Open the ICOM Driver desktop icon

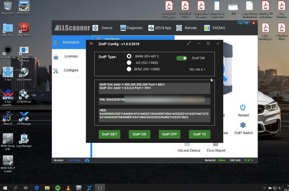[24, 96]
